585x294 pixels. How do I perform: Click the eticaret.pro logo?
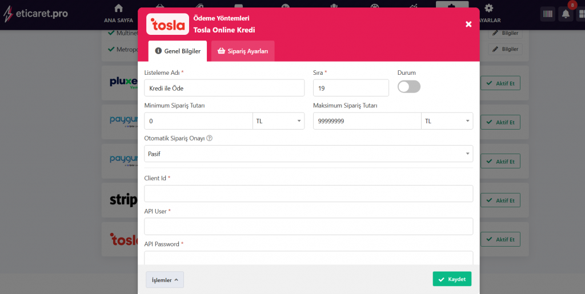[x=35, y=14]
